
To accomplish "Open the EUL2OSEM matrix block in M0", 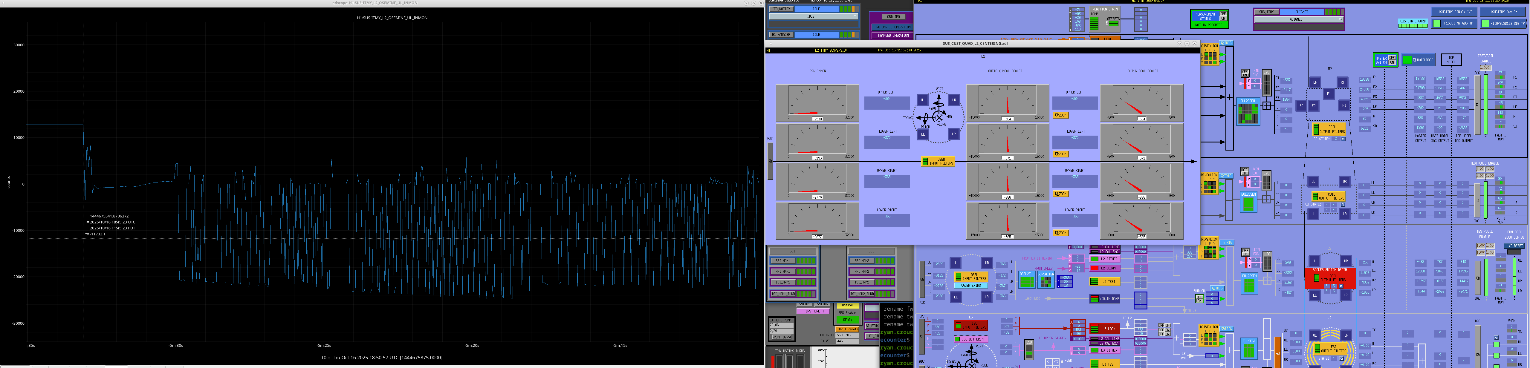I will (1248, 111).
